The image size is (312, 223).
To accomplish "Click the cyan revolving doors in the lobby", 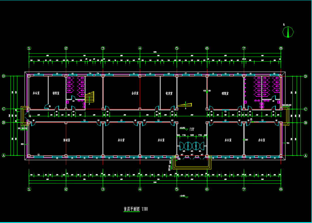I will pyautogui.click(x=191, y=146).
